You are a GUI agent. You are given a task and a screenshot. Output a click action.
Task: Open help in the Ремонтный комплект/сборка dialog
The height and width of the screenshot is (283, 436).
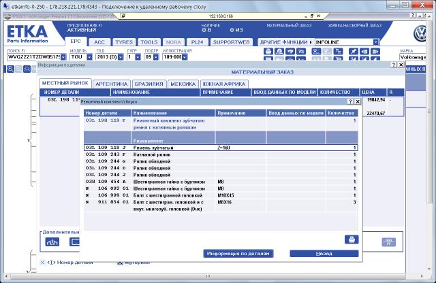coord(350,101)
